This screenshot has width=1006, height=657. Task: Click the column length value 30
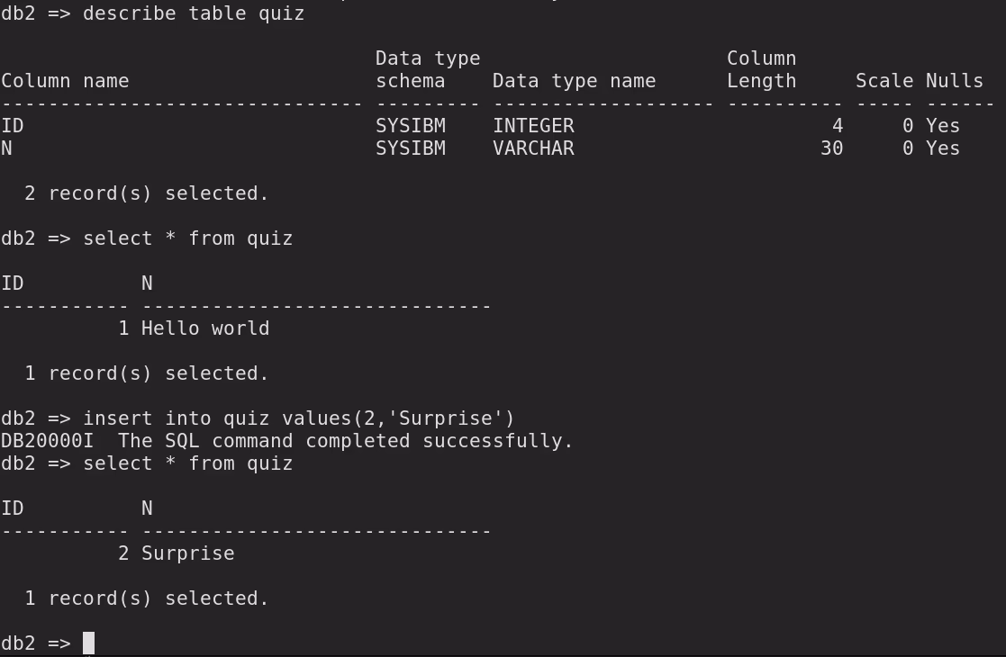click(831, 148)
